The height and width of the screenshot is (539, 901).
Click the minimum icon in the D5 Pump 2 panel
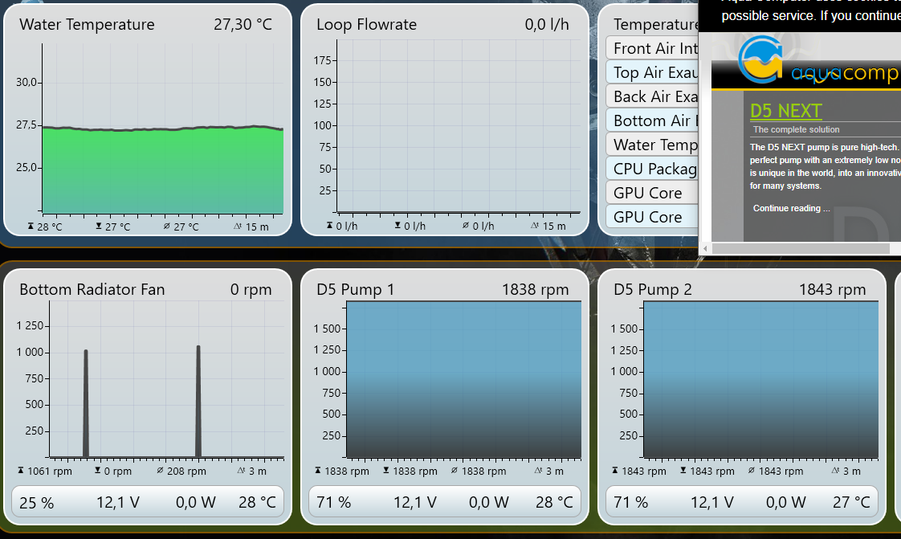coord(683,470)
